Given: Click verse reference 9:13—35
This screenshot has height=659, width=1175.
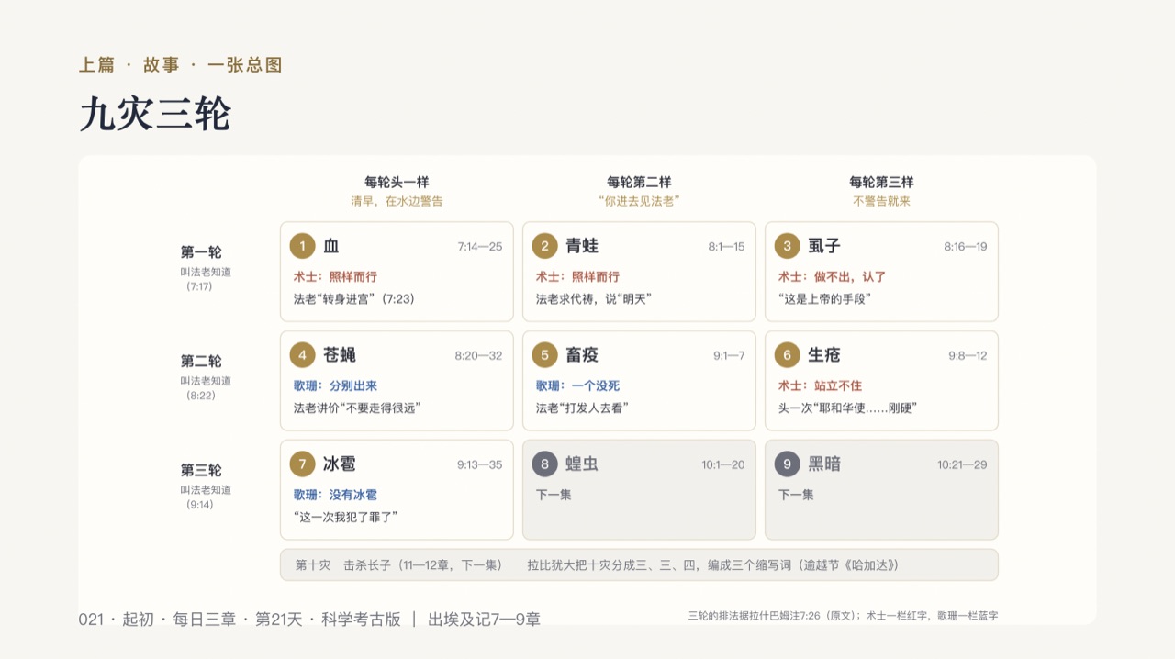Looking at the screenshot, I should pos(480,465).
